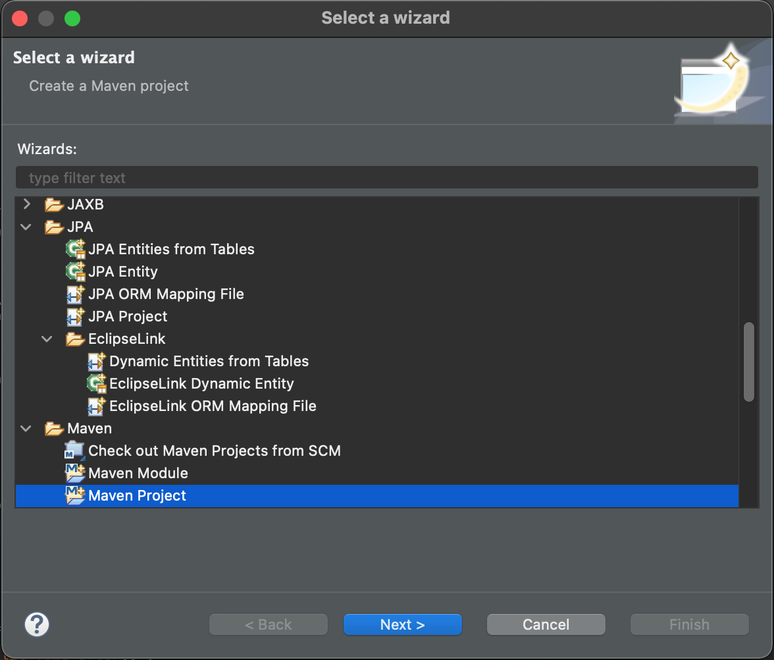Select the highlighted 'Maven Project' text
The width and height of the screenshot is (774, 660).
tap(137, 495)
